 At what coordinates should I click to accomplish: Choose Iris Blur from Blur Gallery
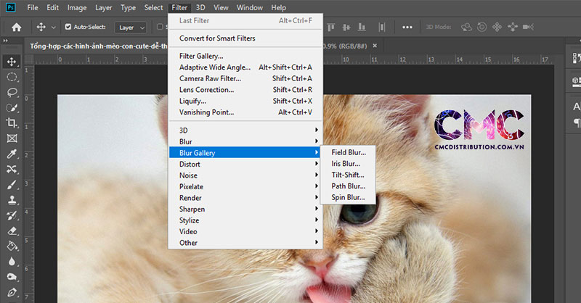click(x=349, y=164)
